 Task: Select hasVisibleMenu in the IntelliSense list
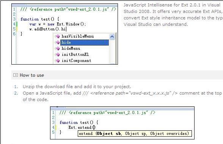click(78, 36)
